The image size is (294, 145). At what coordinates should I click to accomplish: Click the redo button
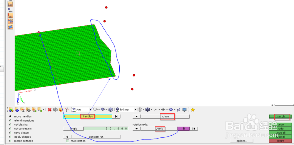tap(280, 129)
